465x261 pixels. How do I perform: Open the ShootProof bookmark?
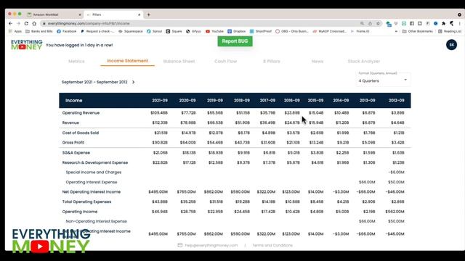click(261, 31)
